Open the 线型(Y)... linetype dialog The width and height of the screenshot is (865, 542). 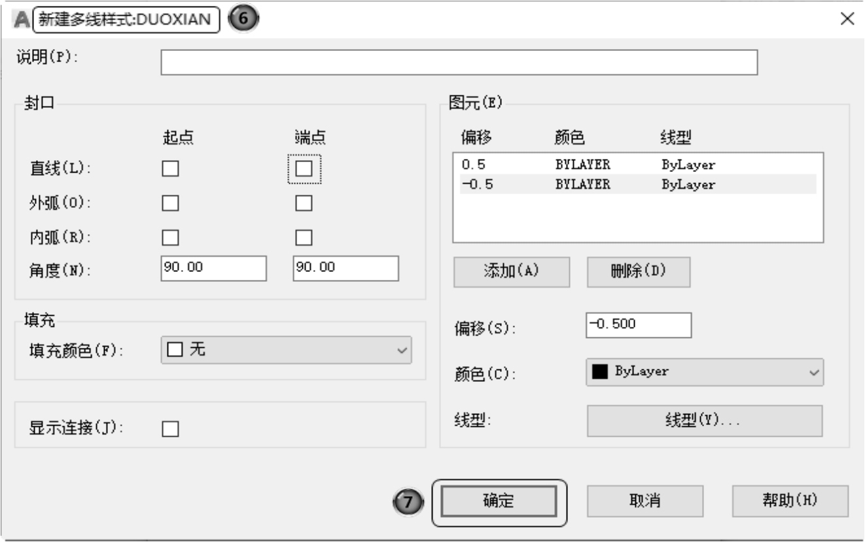(x=704, y=420)
